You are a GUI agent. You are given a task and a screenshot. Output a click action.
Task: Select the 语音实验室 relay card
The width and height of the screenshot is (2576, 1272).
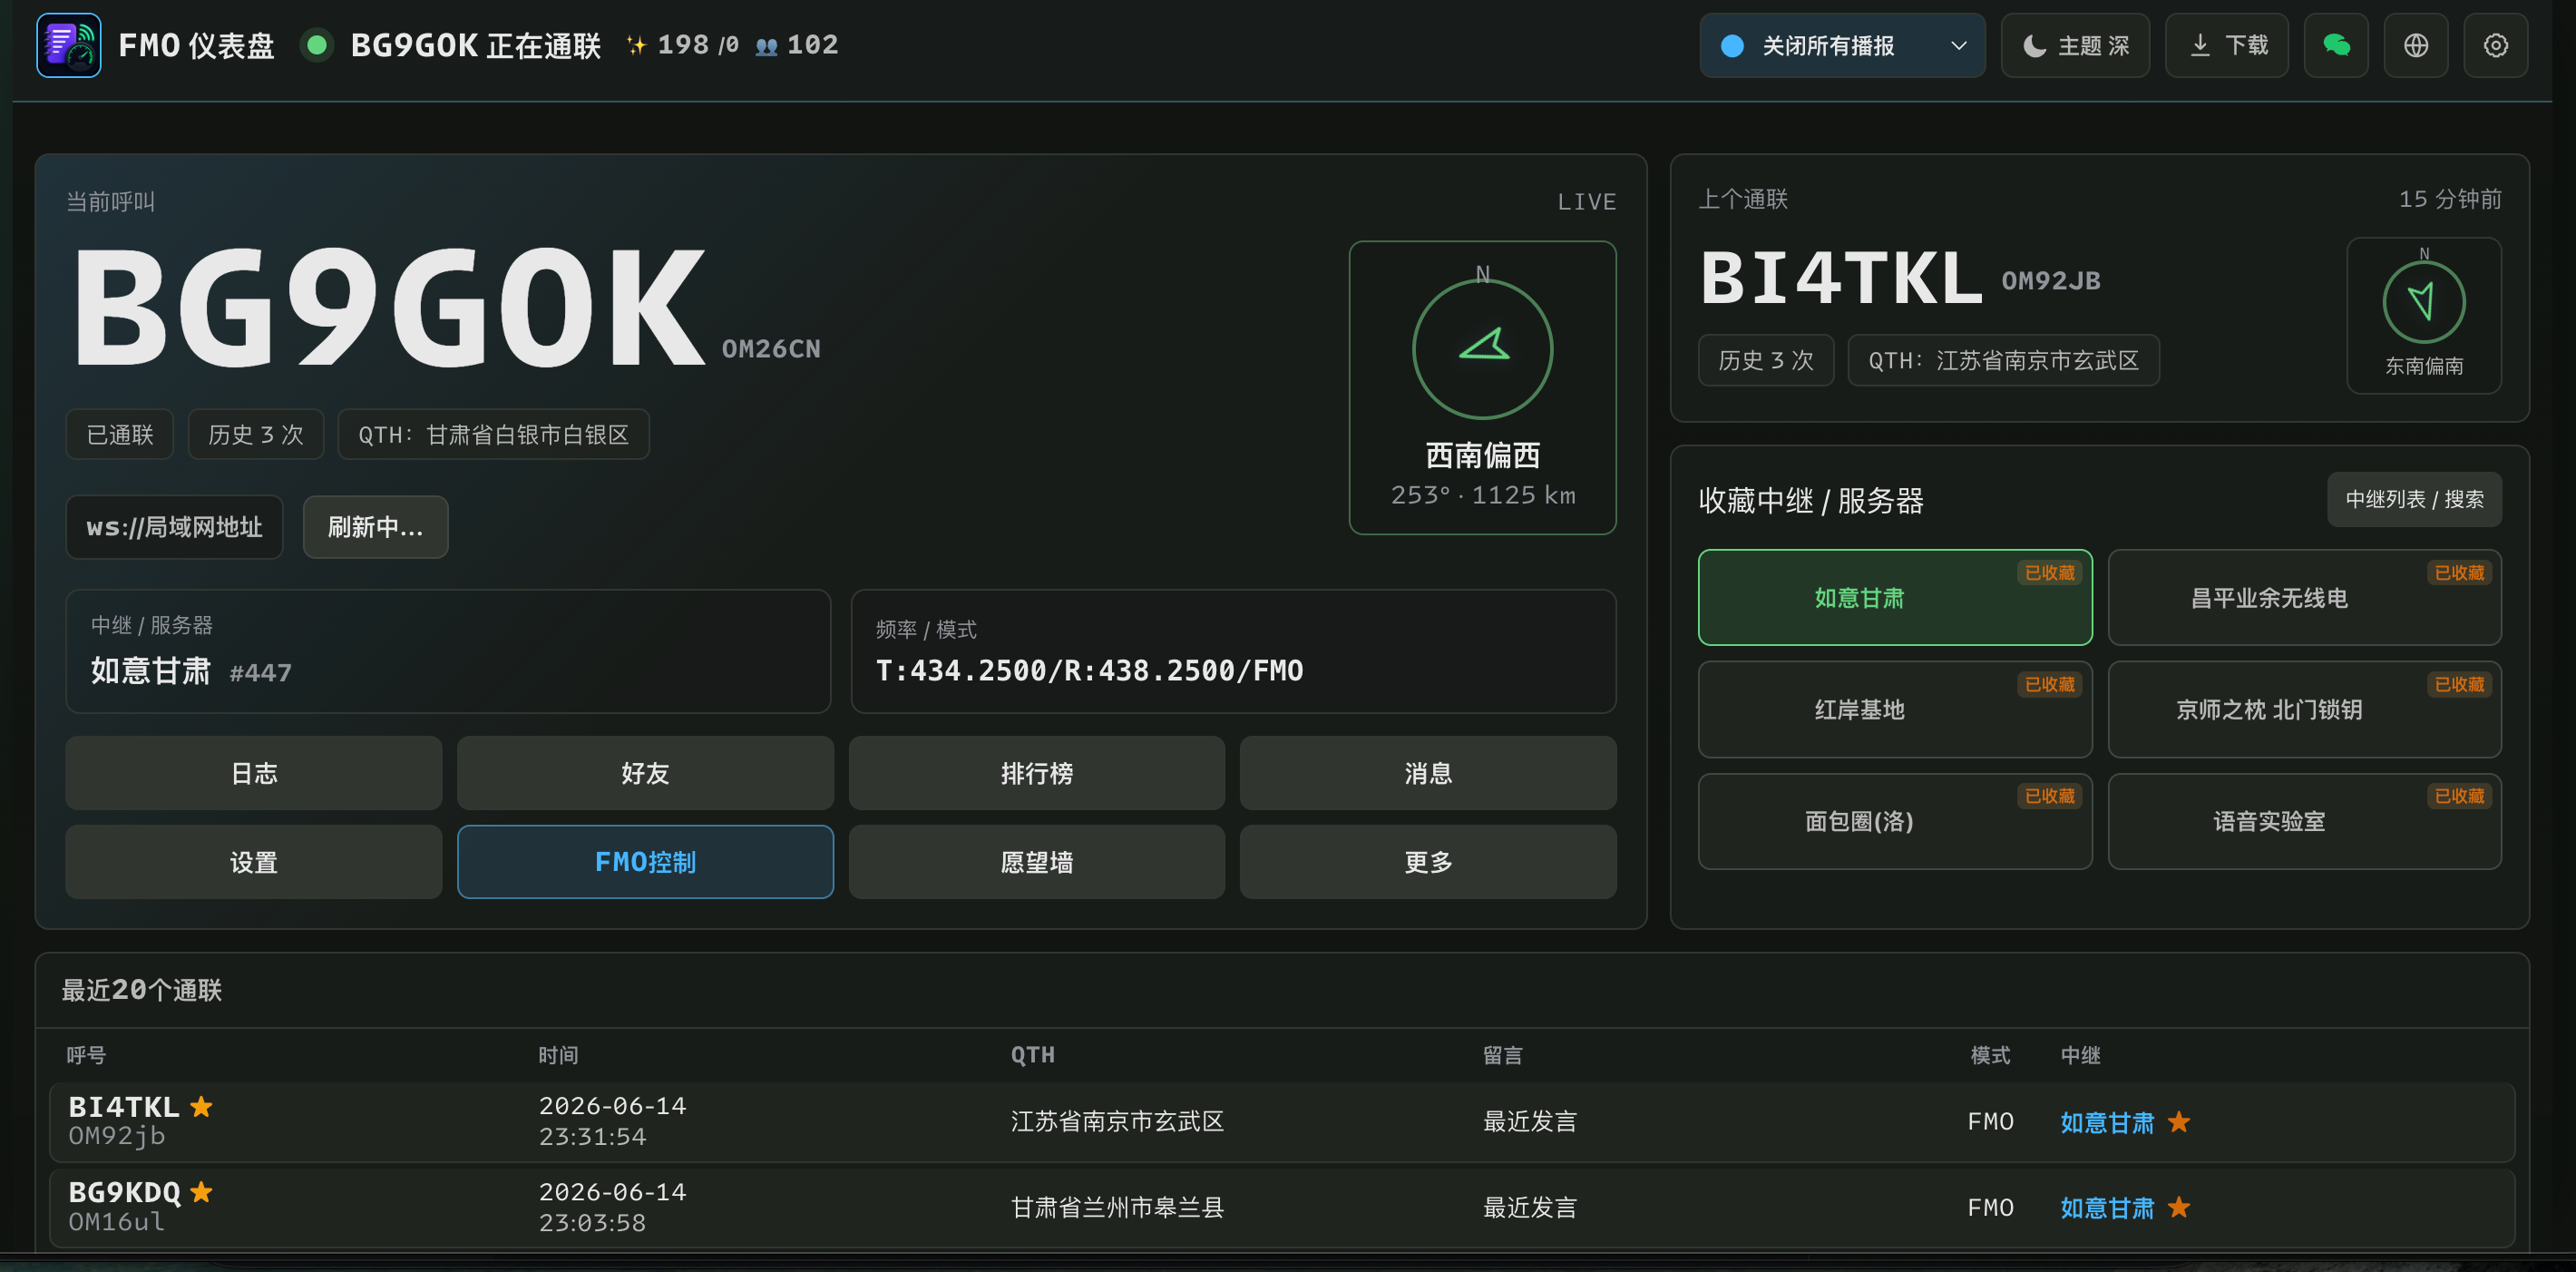tap(2304, 821)
